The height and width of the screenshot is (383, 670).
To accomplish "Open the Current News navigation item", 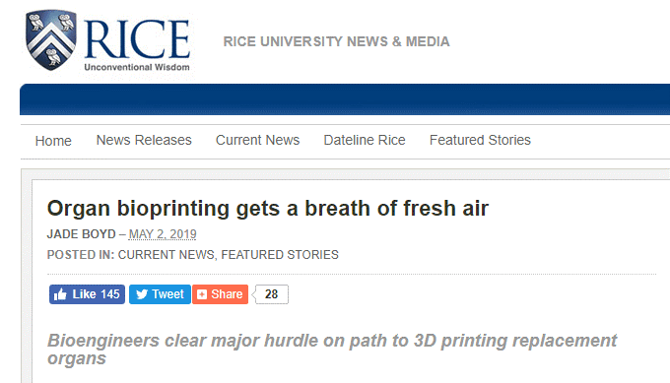I will [258, 140].
